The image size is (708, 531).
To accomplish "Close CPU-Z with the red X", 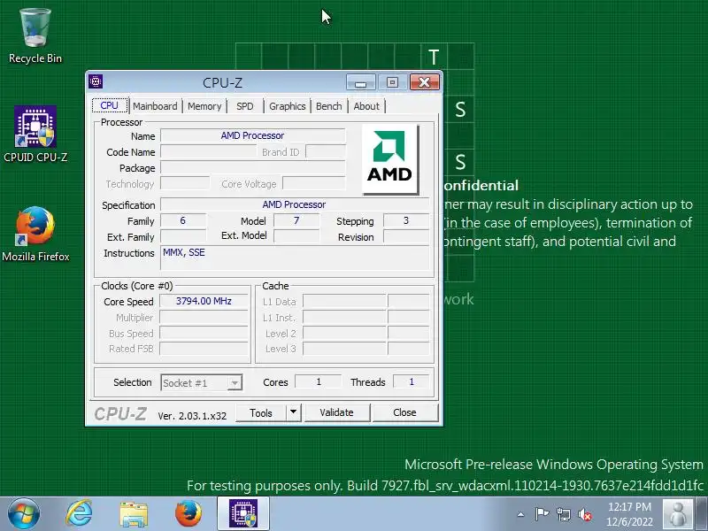I will [x=425, y=82].
